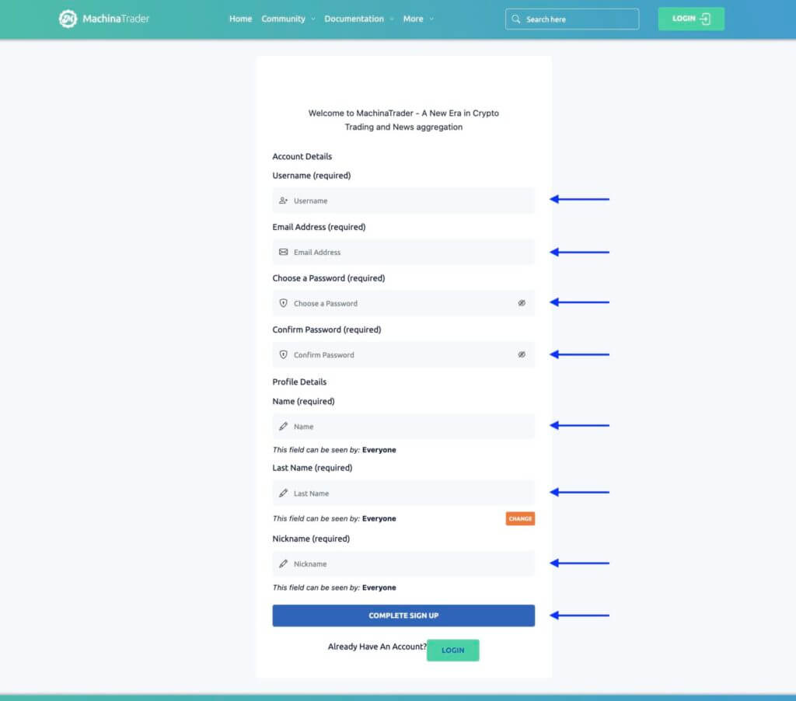Expand the Documentation dropdown chevron
The image size is (796, 701).
(x=392, y=19)
